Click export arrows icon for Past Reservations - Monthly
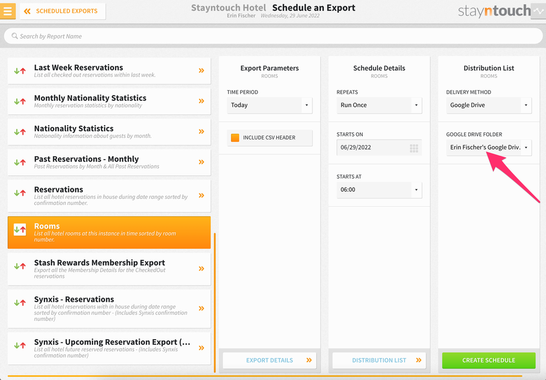Image resolution: width=546 pixels, height=380 pixels. pos(20,162)
